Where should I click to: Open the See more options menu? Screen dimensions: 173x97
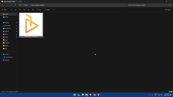point(54,10)
